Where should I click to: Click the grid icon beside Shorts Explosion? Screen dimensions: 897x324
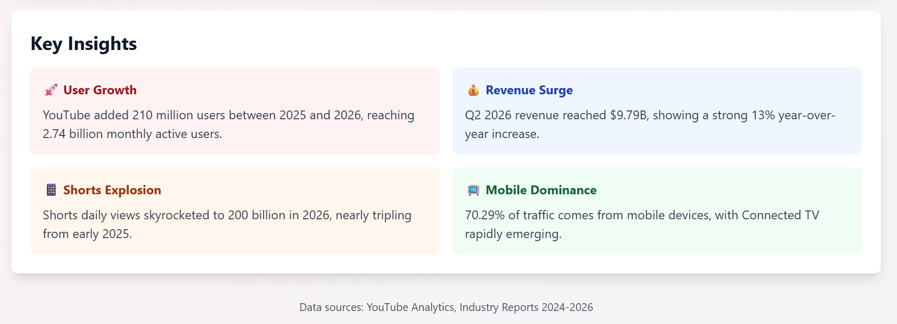pos(51,190)
